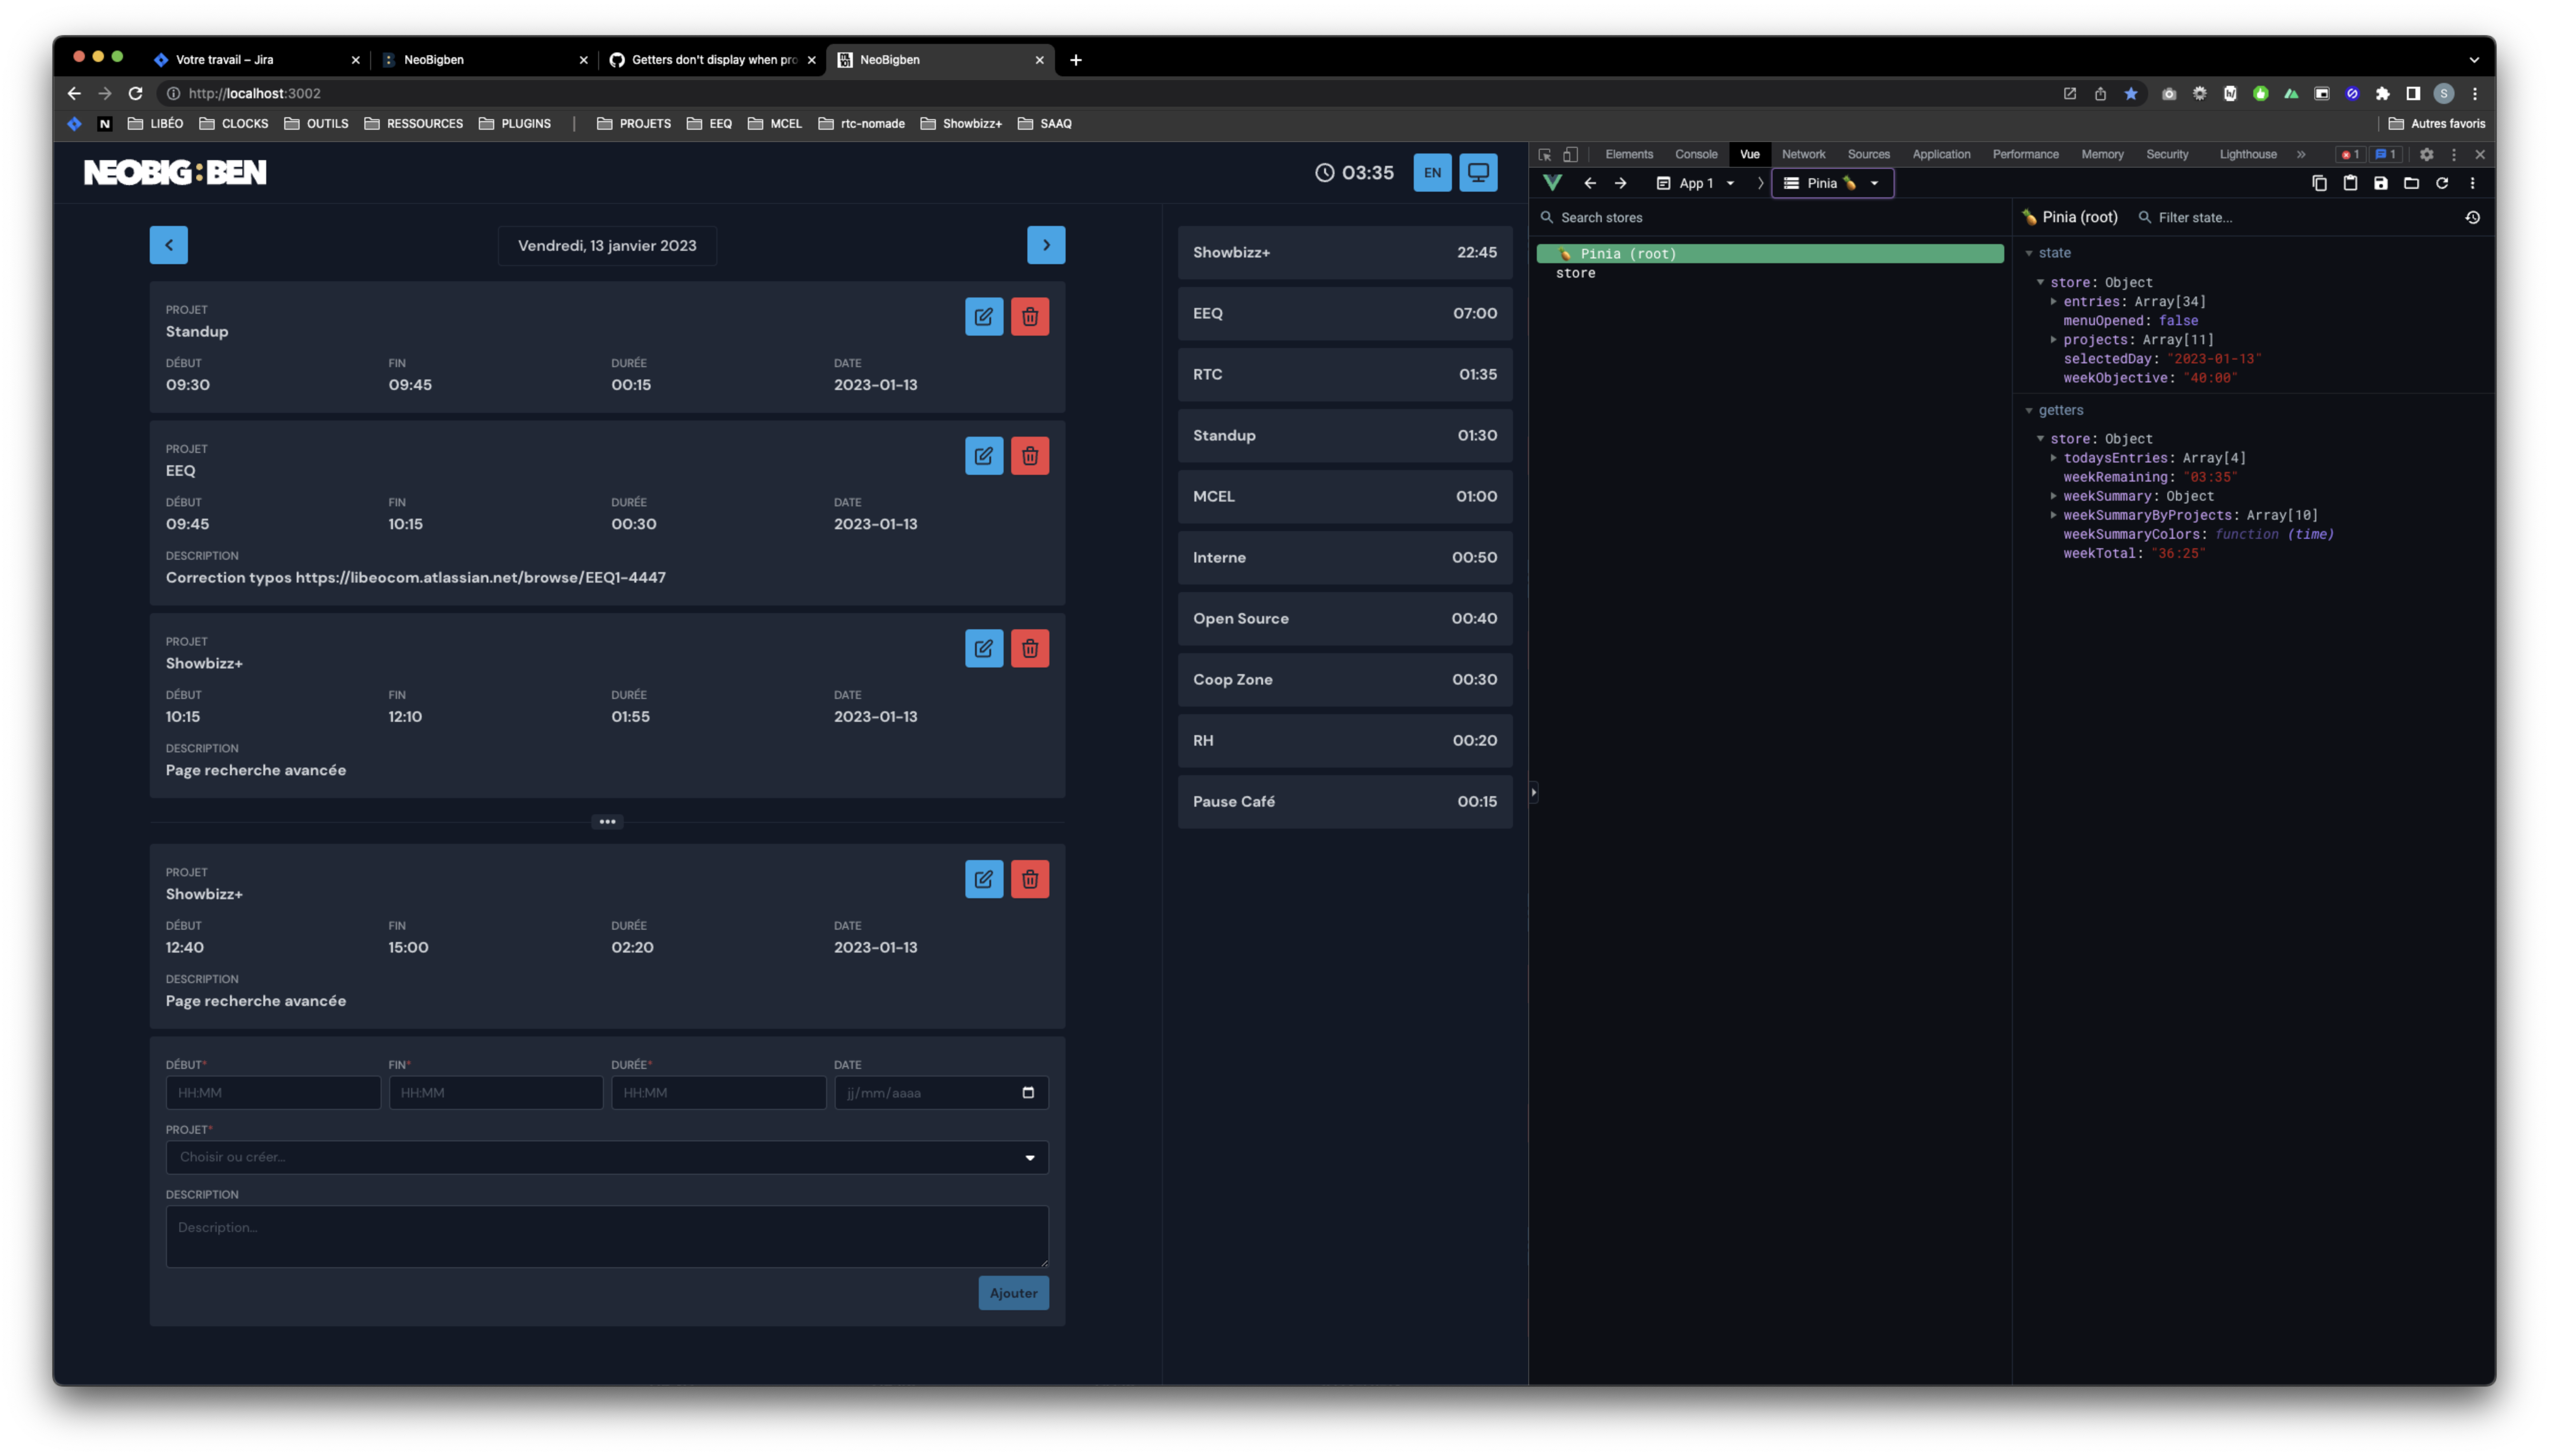Edit the EEQ time entry
2549x1456 pixels.
984,455
